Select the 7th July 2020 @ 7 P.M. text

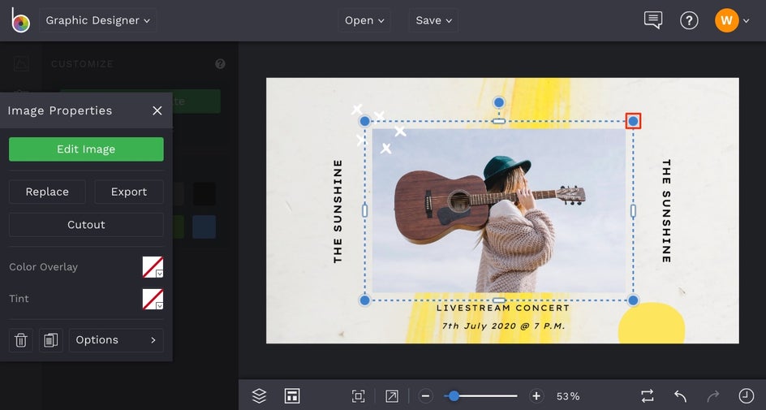(504, 326)
